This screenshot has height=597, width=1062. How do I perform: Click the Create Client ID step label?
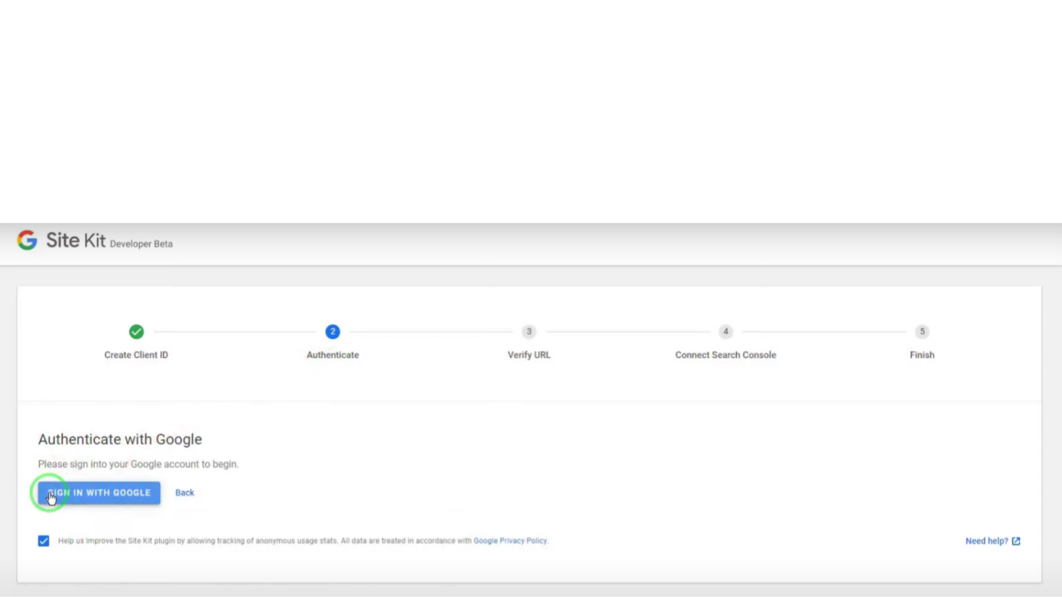click(136, 355)
